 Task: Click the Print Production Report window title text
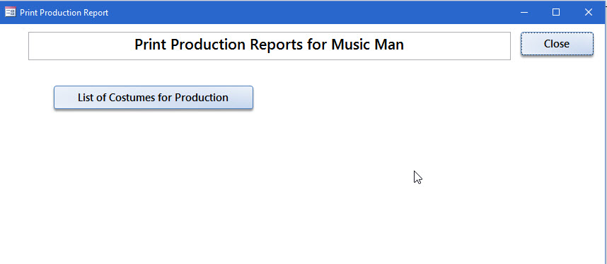[x=64, y=13]
